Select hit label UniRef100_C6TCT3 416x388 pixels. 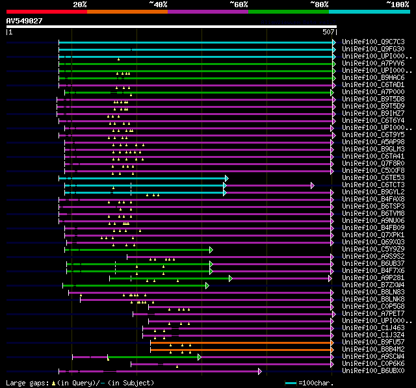pyautogui.click(x=373, y=185)
